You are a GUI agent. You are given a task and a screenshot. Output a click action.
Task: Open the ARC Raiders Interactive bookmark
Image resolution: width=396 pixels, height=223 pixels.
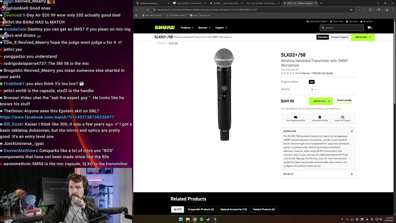click(x=152, y=15)
